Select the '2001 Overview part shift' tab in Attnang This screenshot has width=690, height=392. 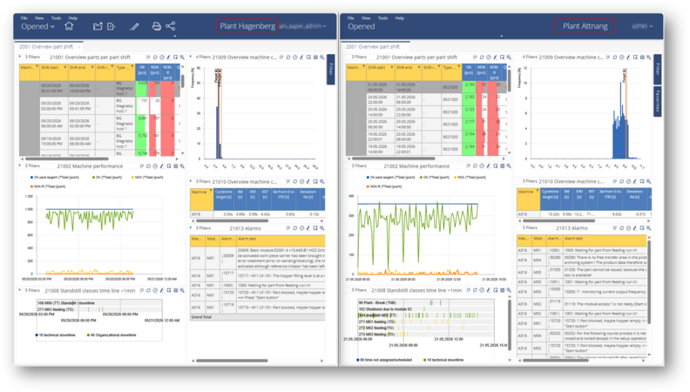click(x=373, y=46)
